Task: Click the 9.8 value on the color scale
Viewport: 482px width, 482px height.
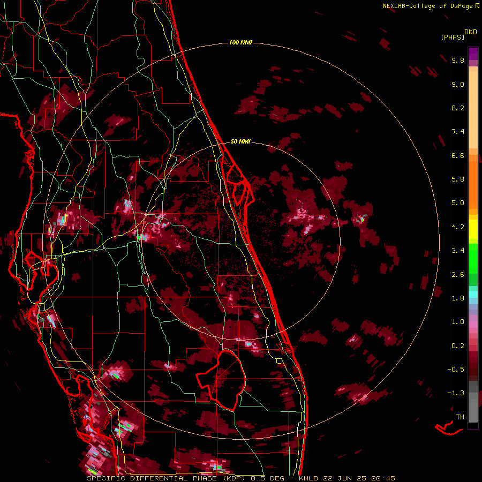Action: (458, 60)
